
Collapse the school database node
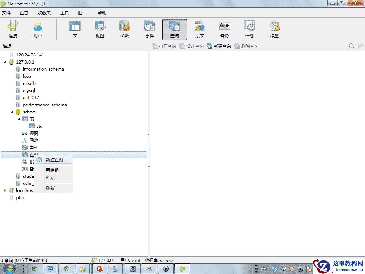pos(12,112)
